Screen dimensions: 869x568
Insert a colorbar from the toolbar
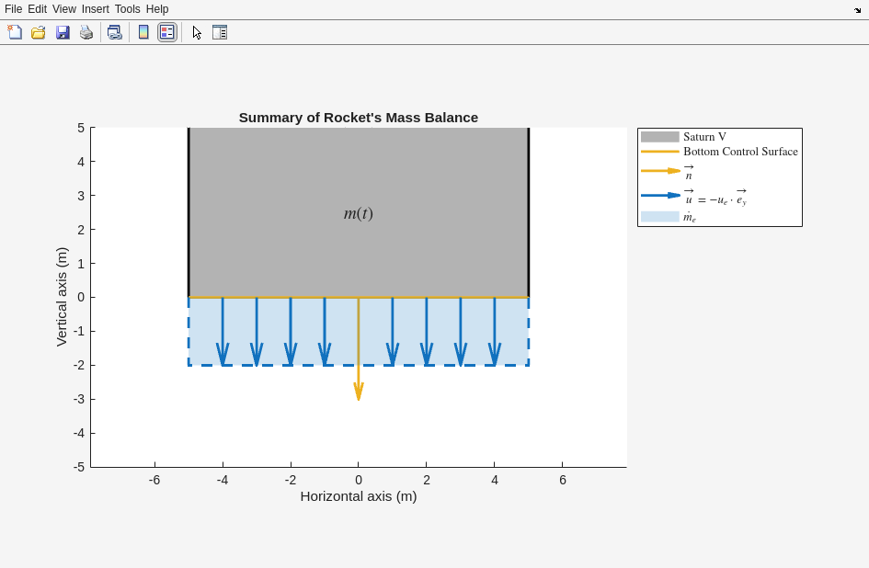click(143, 32)
